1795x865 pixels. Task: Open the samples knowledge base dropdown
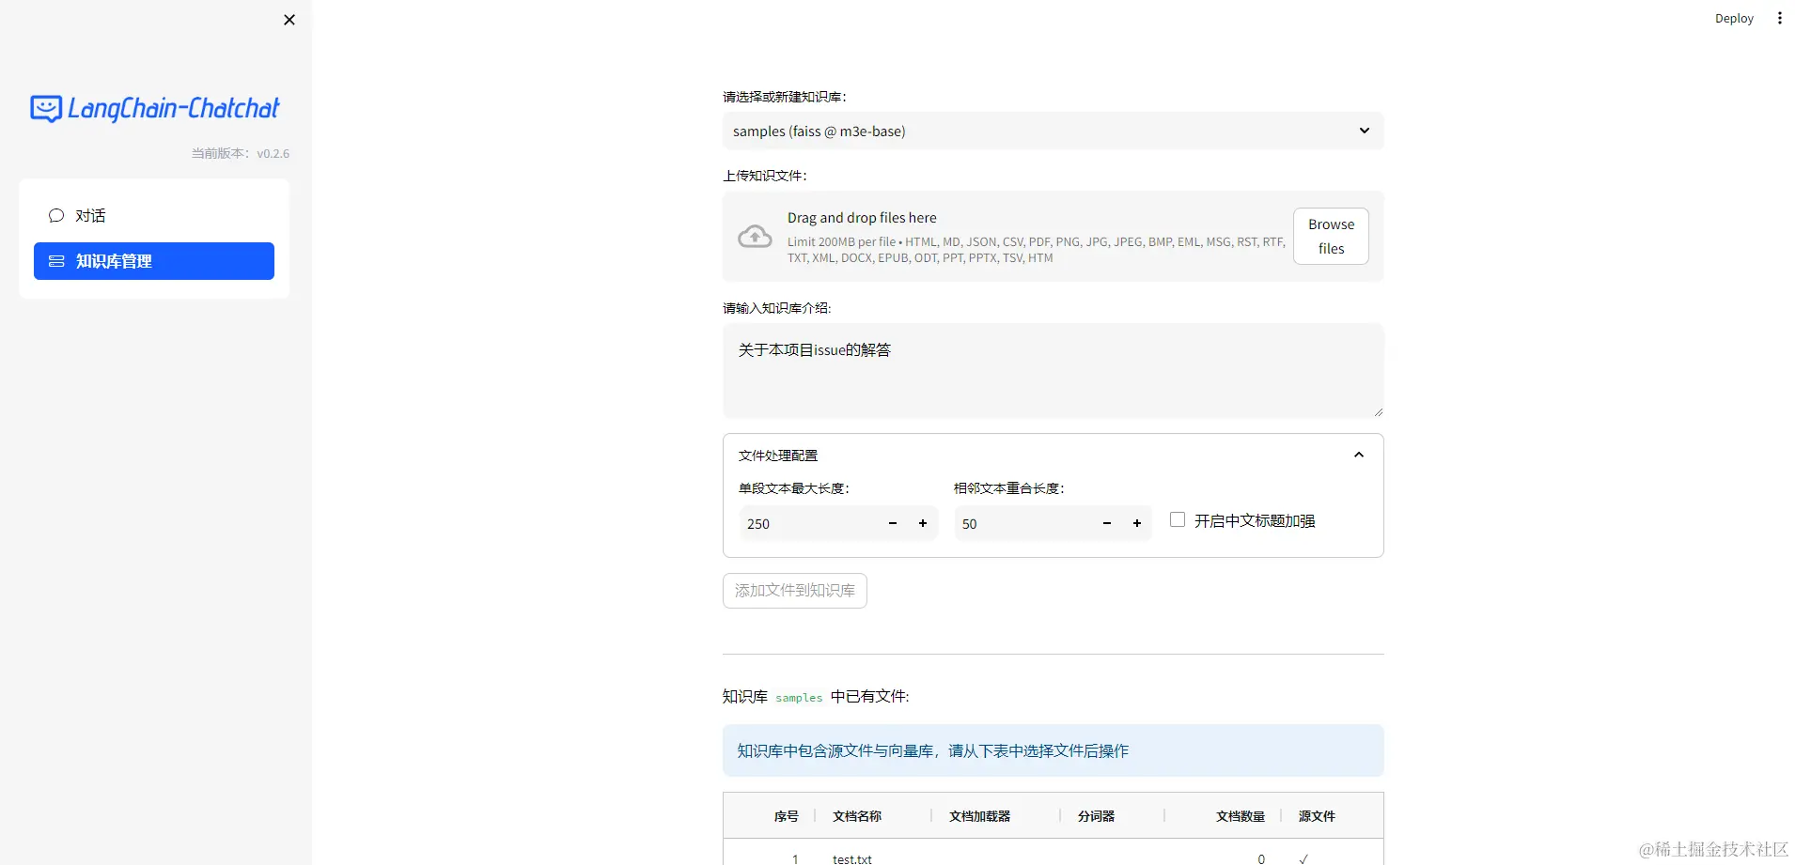1052,131
